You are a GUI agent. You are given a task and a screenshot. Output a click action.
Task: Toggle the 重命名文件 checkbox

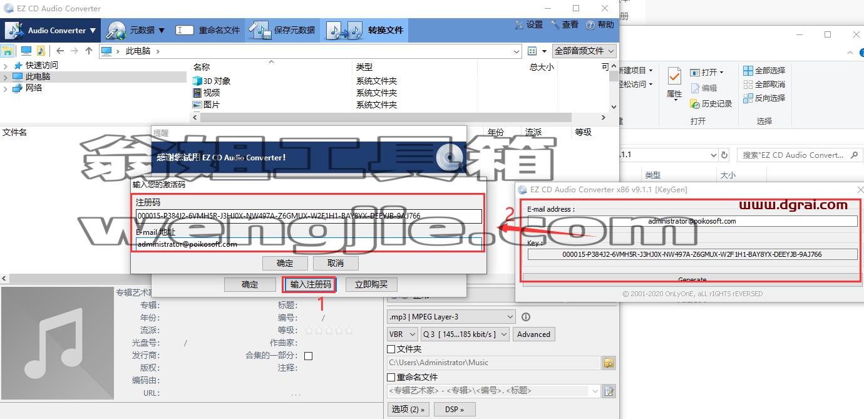click(391, 378)
